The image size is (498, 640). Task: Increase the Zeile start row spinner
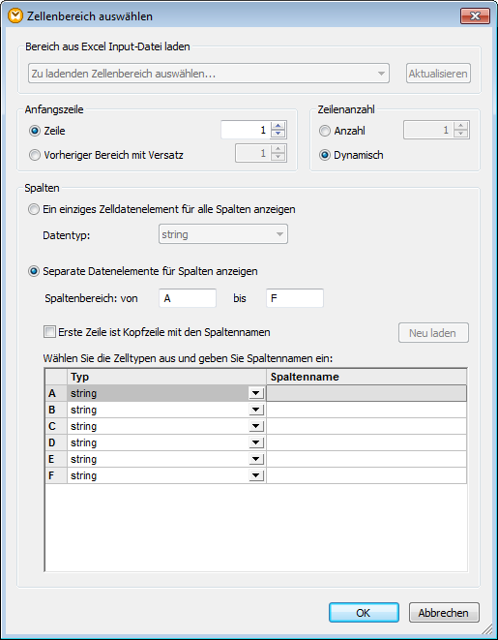coord(278,126)
